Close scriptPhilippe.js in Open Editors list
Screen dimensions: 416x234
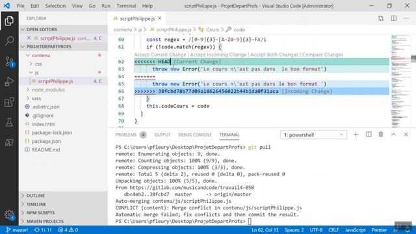pyautogui.click(x=29, y=38)
